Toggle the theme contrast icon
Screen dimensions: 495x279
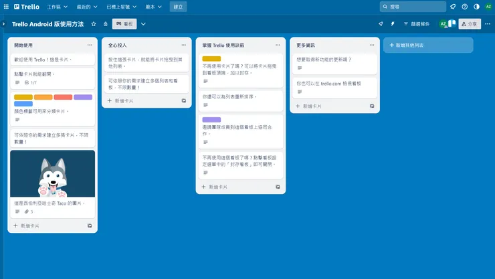(x=476, y=7)
